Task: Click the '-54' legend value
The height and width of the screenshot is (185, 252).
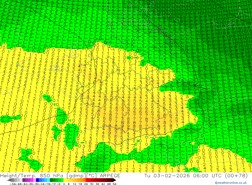Action: (13, 184)
